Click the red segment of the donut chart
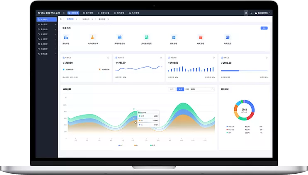The image size is (308, 175). [250, 116]
